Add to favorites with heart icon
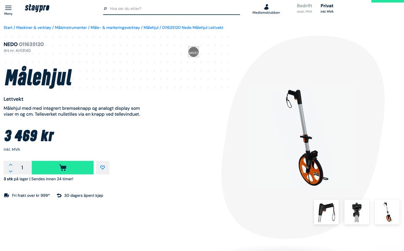 (103, 168)
